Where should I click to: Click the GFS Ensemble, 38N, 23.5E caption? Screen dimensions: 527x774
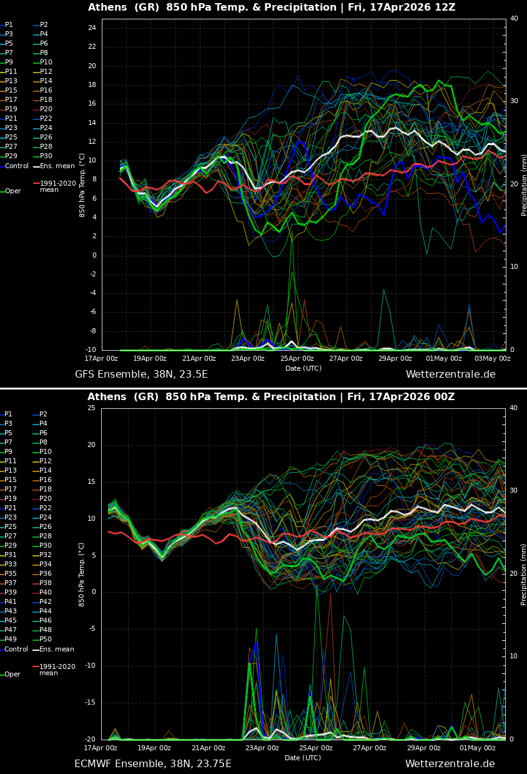(x=141, y=374)
